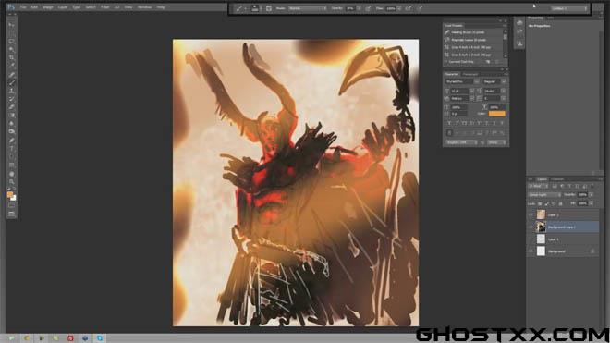
Task: Select the Healing Brush tool
Action: [12, 75]
